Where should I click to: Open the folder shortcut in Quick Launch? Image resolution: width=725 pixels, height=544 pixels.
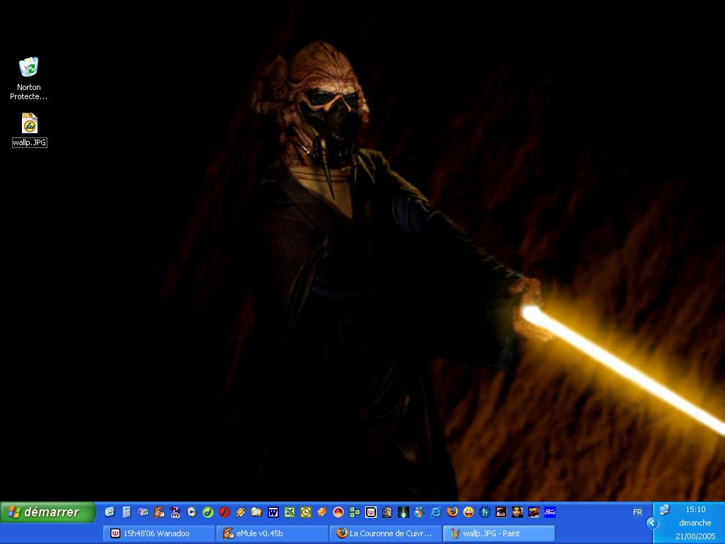point(256,512)
